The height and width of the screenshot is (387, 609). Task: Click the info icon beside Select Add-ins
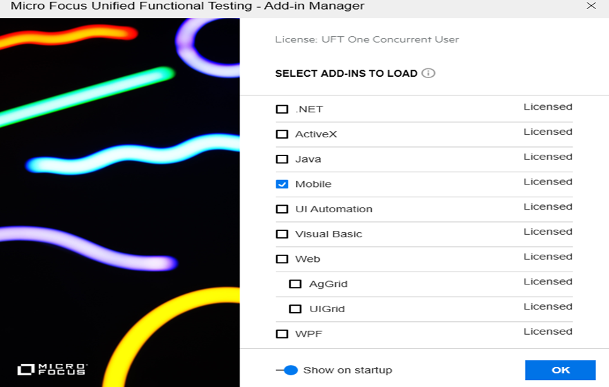(428, 73)
